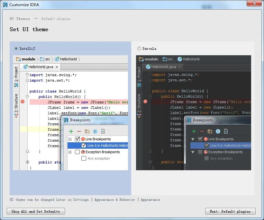Toggle Exception Breakpoints checkbox in light preview
This screenshot has width=264, height=220.
coord(77,152)
